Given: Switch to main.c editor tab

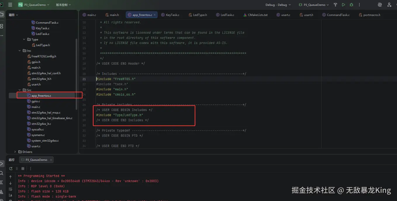Looking at the screenshot, I should click(89, 15).
